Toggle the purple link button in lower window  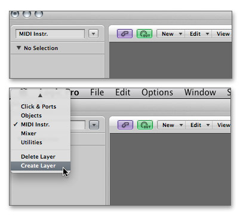point(125,125)
